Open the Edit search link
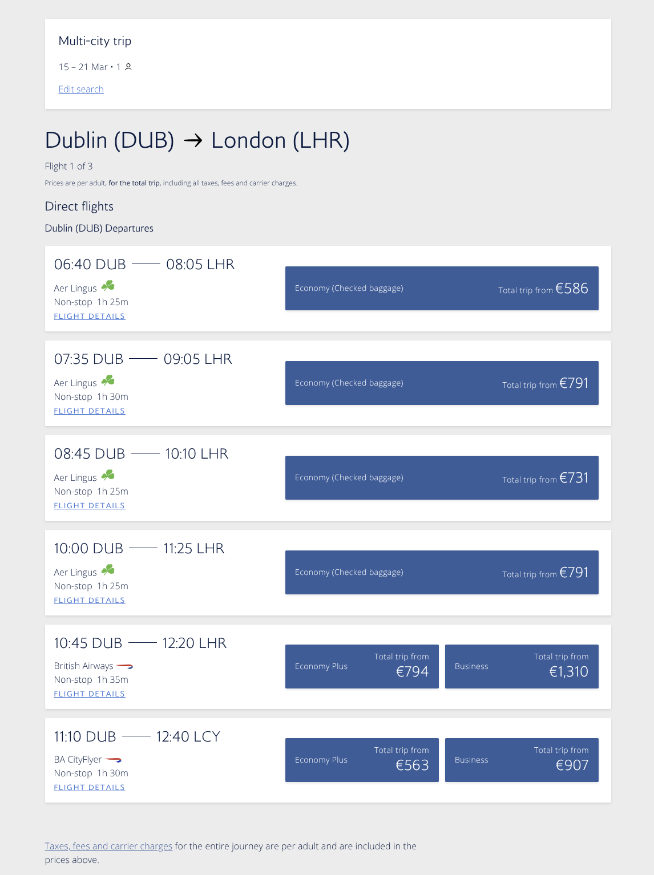 (81, 89)
